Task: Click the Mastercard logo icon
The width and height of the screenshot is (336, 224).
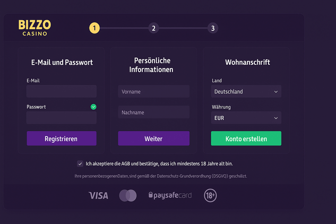Action: pyautogui.click(x=128, y=195)
